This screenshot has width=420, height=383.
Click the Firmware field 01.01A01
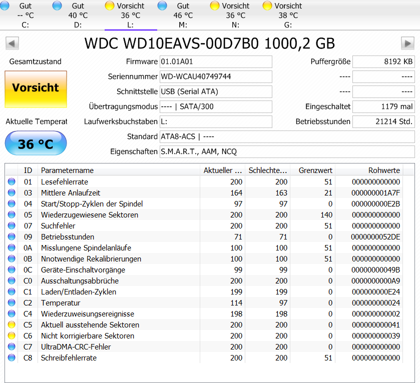click(216, 62)
